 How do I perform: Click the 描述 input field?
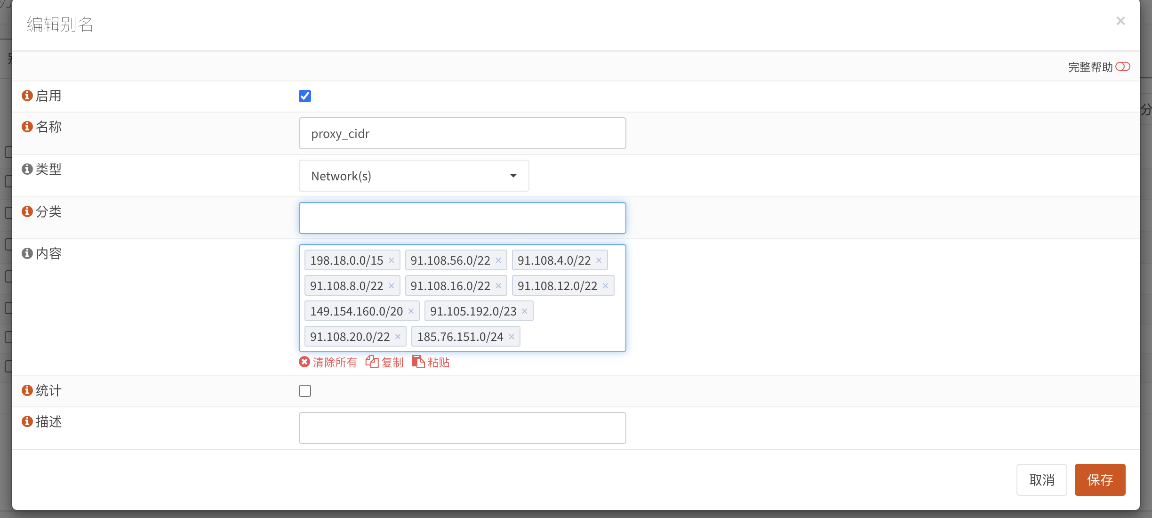coord(463,428)
